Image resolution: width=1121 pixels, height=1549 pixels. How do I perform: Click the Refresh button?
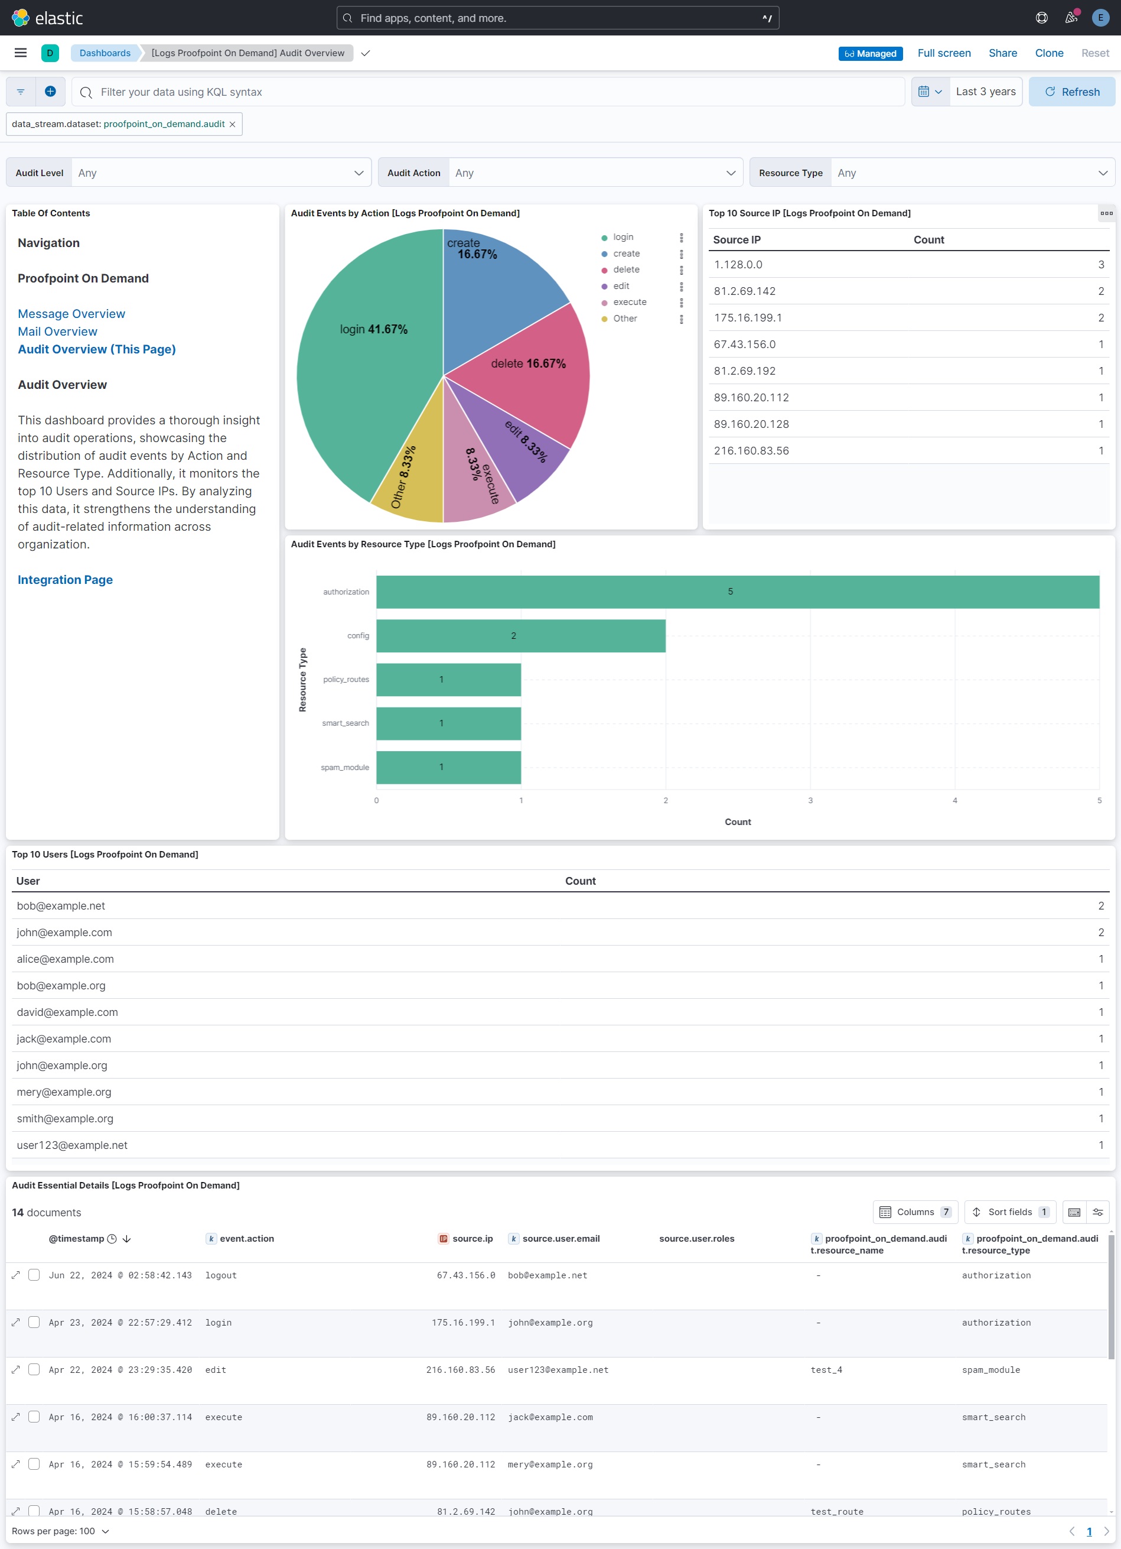[x=1071, y=92]
